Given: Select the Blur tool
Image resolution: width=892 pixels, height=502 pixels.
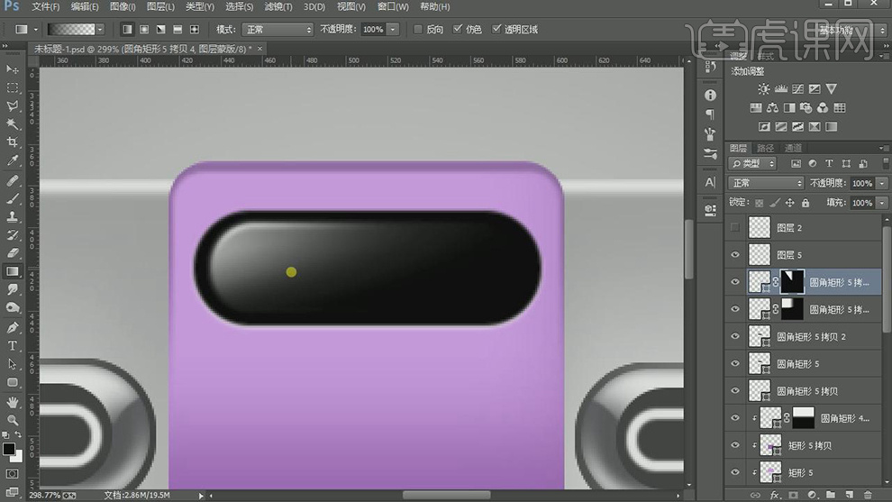Looking at the screenshot, I should [x=12, y=289].
